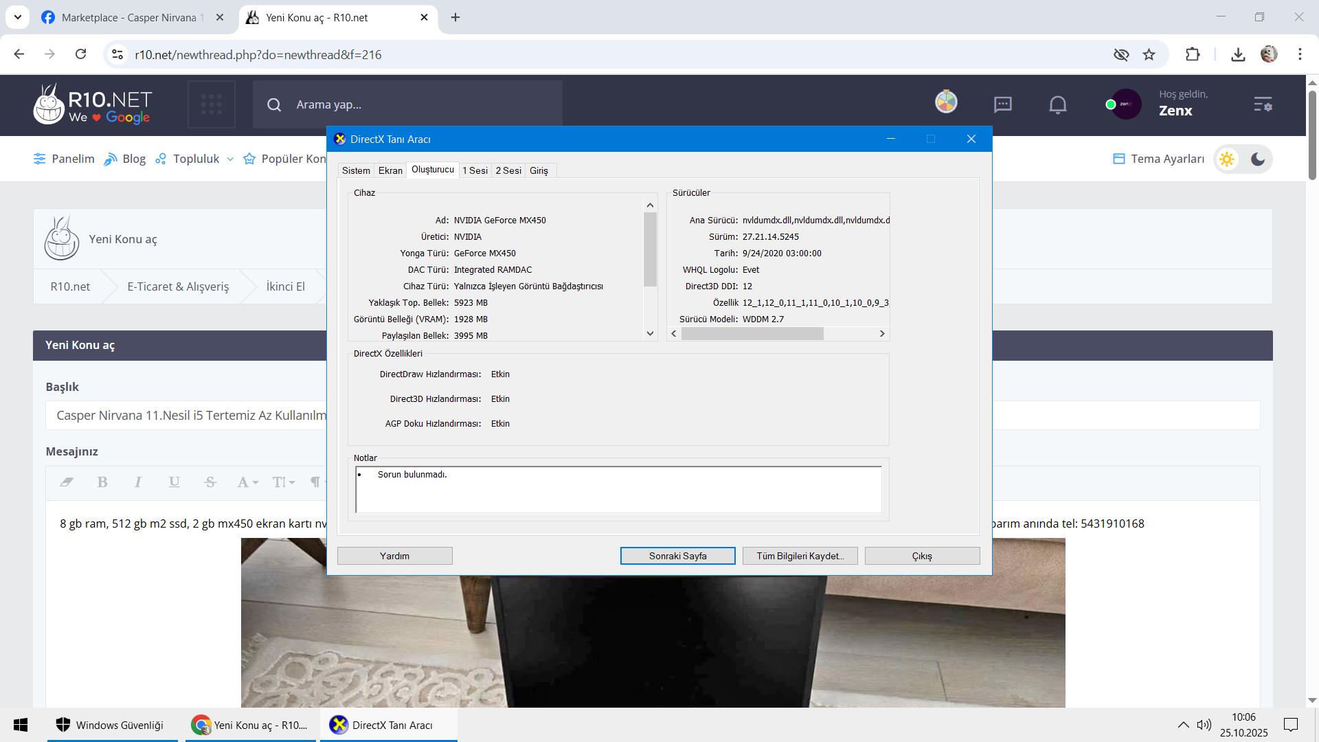This screenshot has width=1319, height=742.
Task: Reload the current page
Action: tap(81, 54)
